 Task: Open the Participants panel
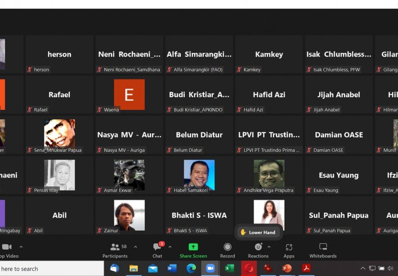coord(115,250)
